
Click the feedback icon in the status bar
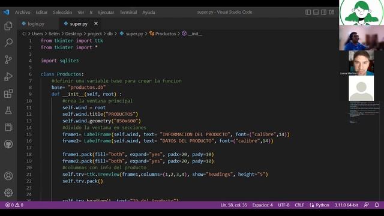tap(367, 205)
